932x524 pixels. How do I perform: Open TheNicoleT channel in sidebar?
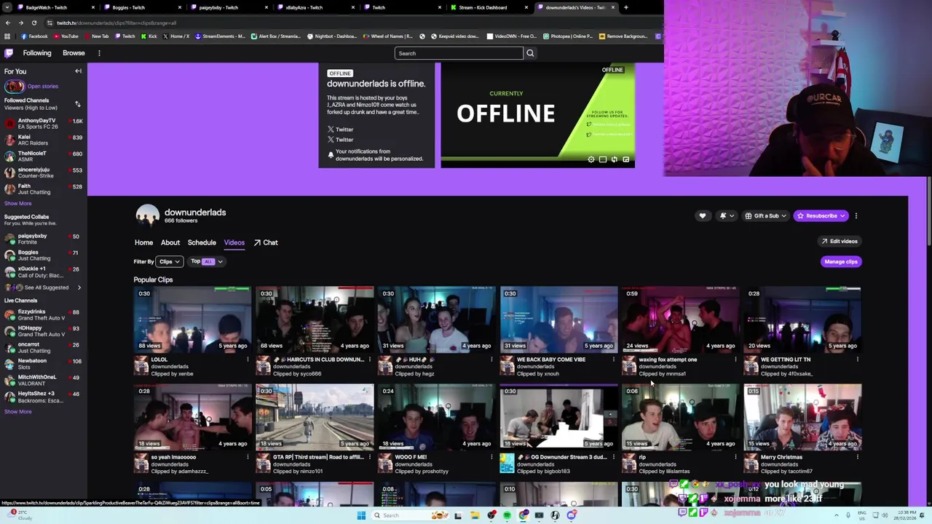point(43,156)
